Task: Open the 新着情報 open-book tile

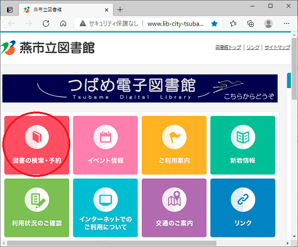Action: (x=243, y=145)
